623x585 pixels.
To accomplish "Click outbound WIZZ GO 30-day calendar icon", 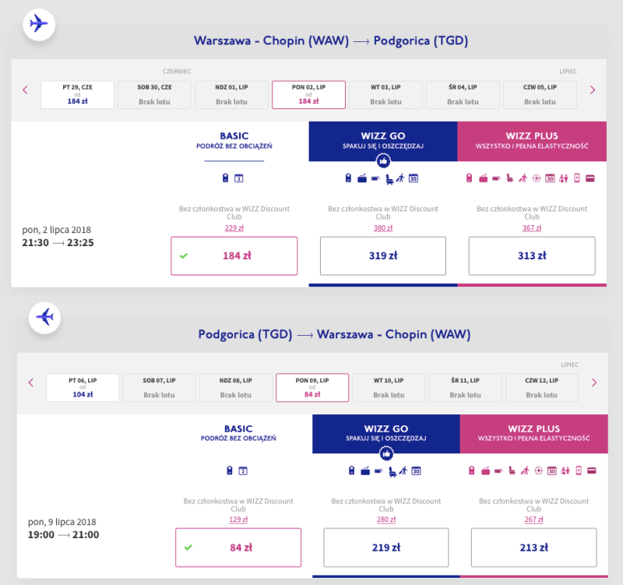I will coord(414,178).
